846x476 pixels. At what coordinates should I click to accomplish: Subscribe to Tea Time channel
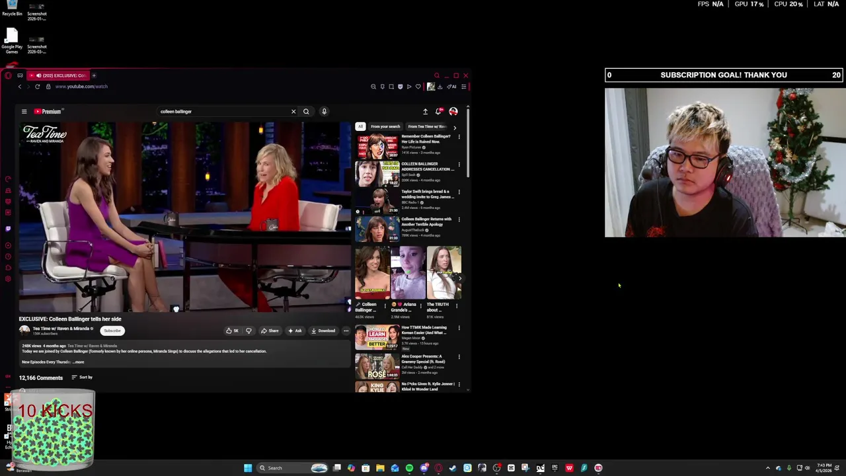[x=112, y=331]
